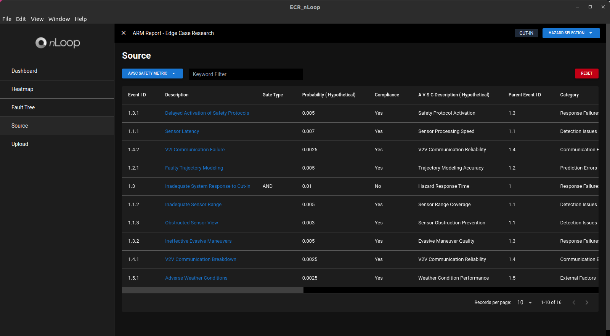The height and width of the screenshot is (336, 610).
Task: Click probability value 0.003
Action: tap(308, 223)
